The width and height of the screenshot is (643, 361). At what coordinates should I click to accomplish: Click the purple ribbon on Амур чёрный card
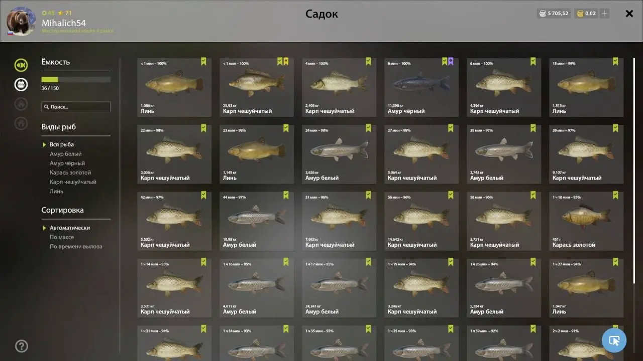(x=451, y=61)
